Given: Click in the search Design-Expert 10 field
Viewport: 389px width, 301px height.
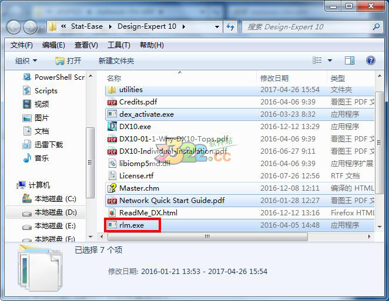Looking at the screenshot, I should [308, 26].
